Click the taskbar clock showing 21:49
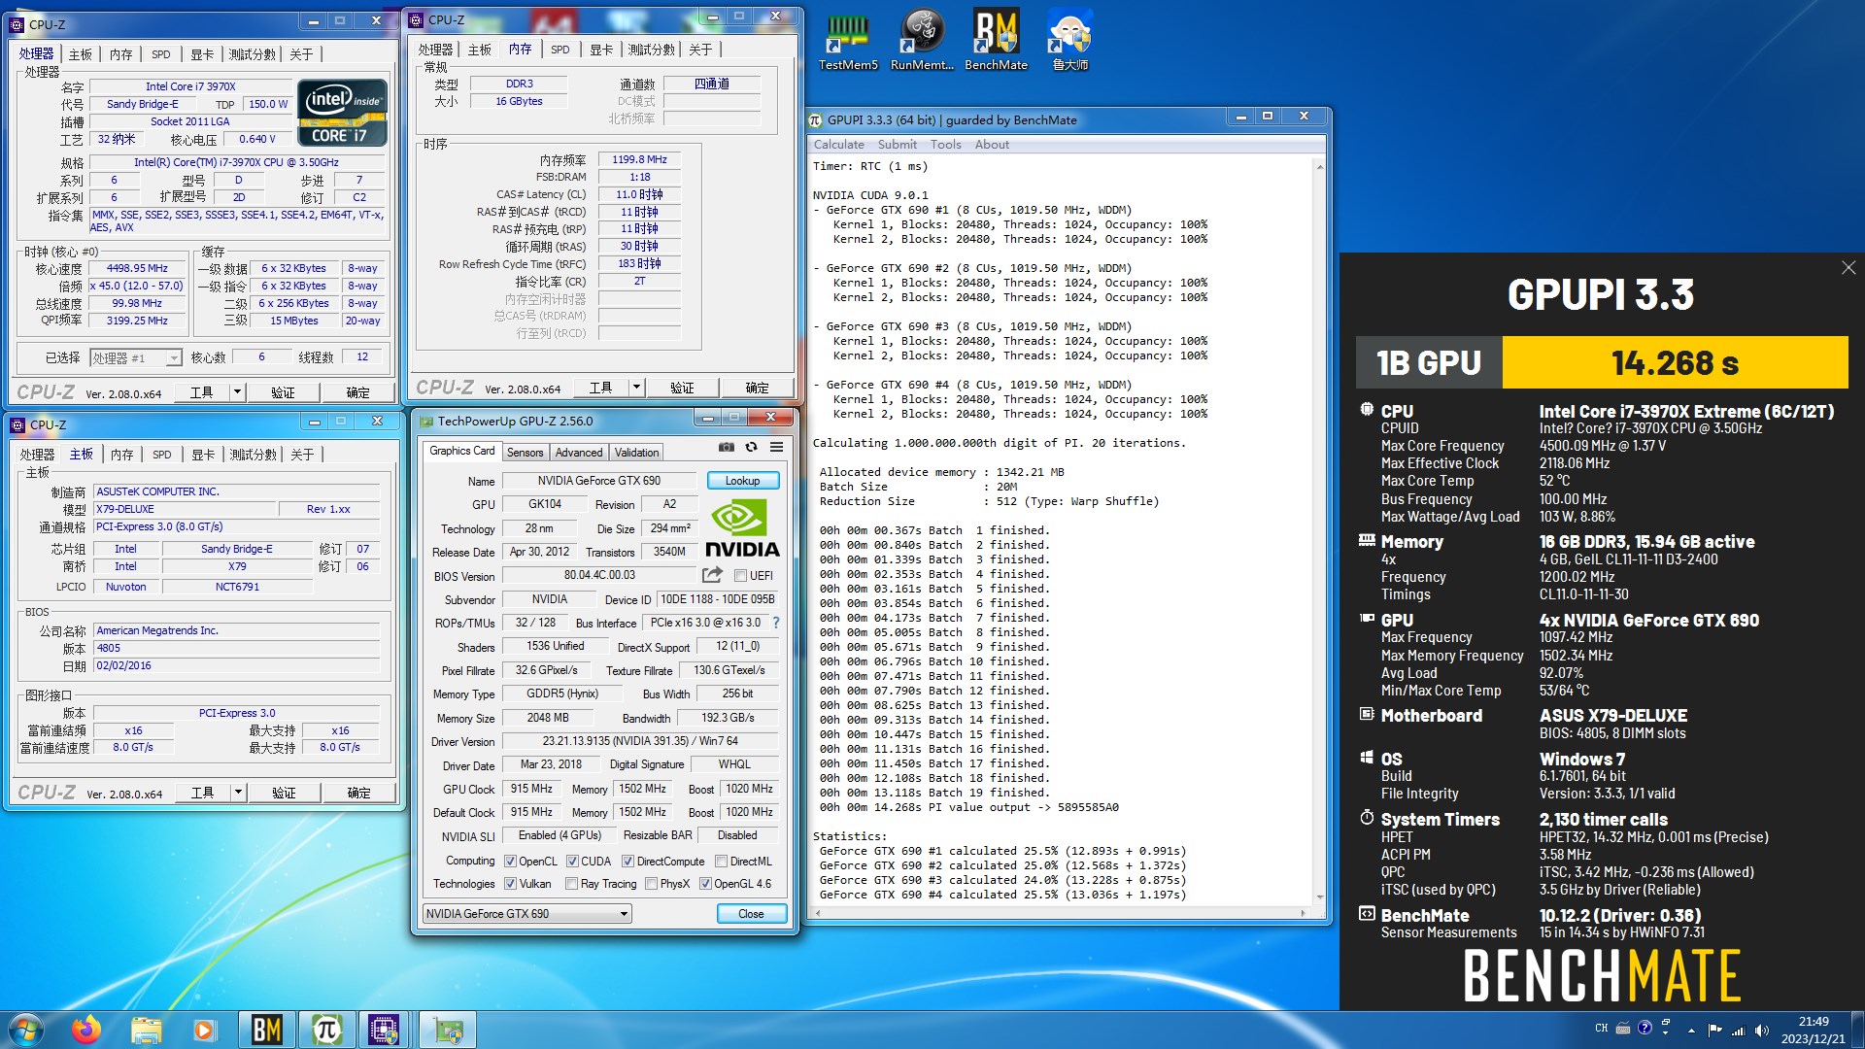 coord(1813,1030)
